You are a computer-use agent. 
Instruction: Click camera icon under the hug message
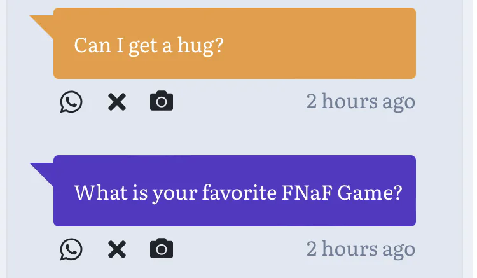(162, 101)
